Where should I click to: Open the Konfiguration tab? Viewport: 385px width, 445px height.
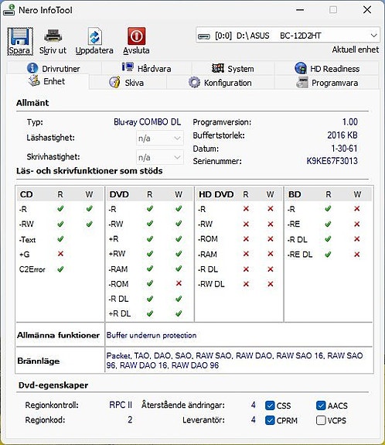pyautogui.click(x=220, y=83)
